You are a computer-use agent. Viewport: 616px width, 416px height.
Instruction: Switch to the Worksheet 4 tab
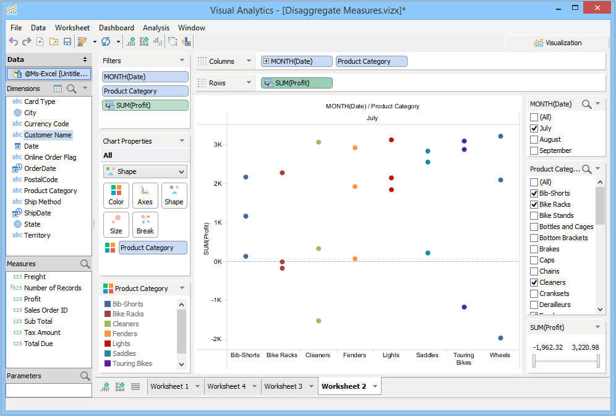[x=227, y=386]
